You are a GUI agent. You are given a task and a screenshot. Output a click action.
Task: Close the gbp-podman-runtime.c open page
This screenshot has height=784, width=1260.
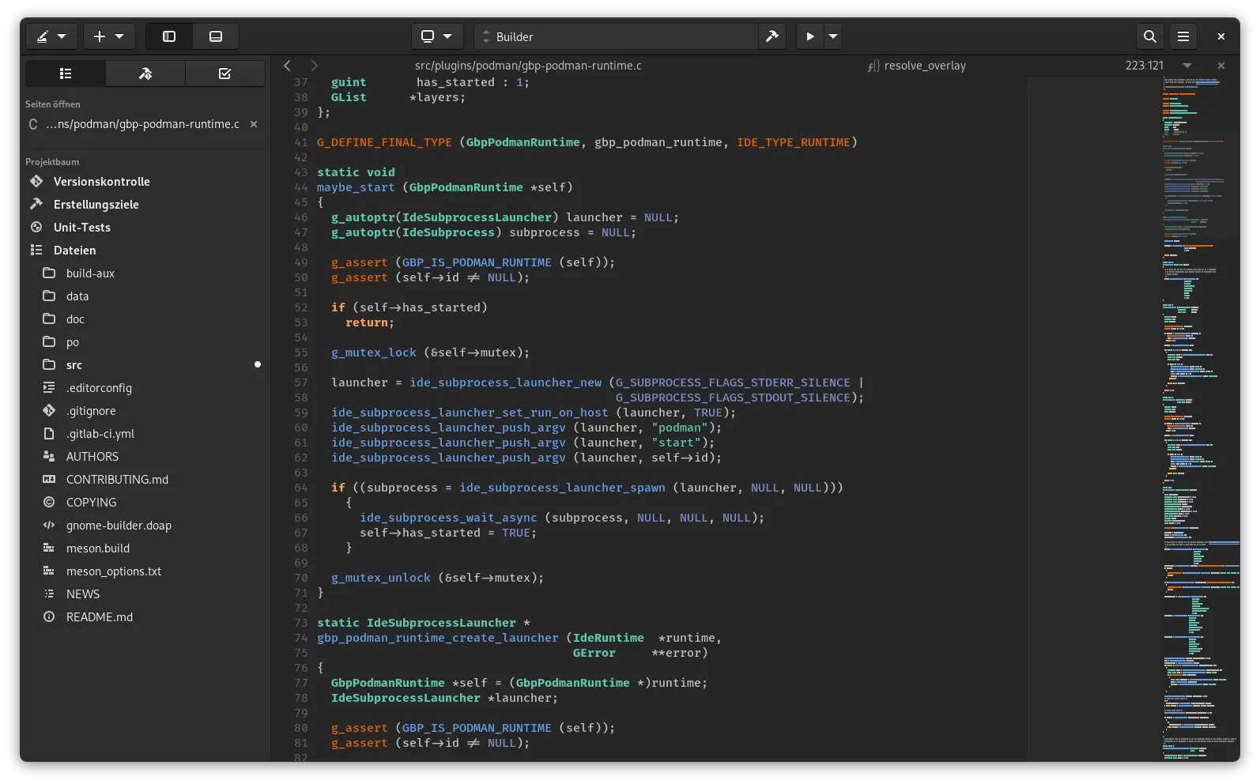[254, 124]
